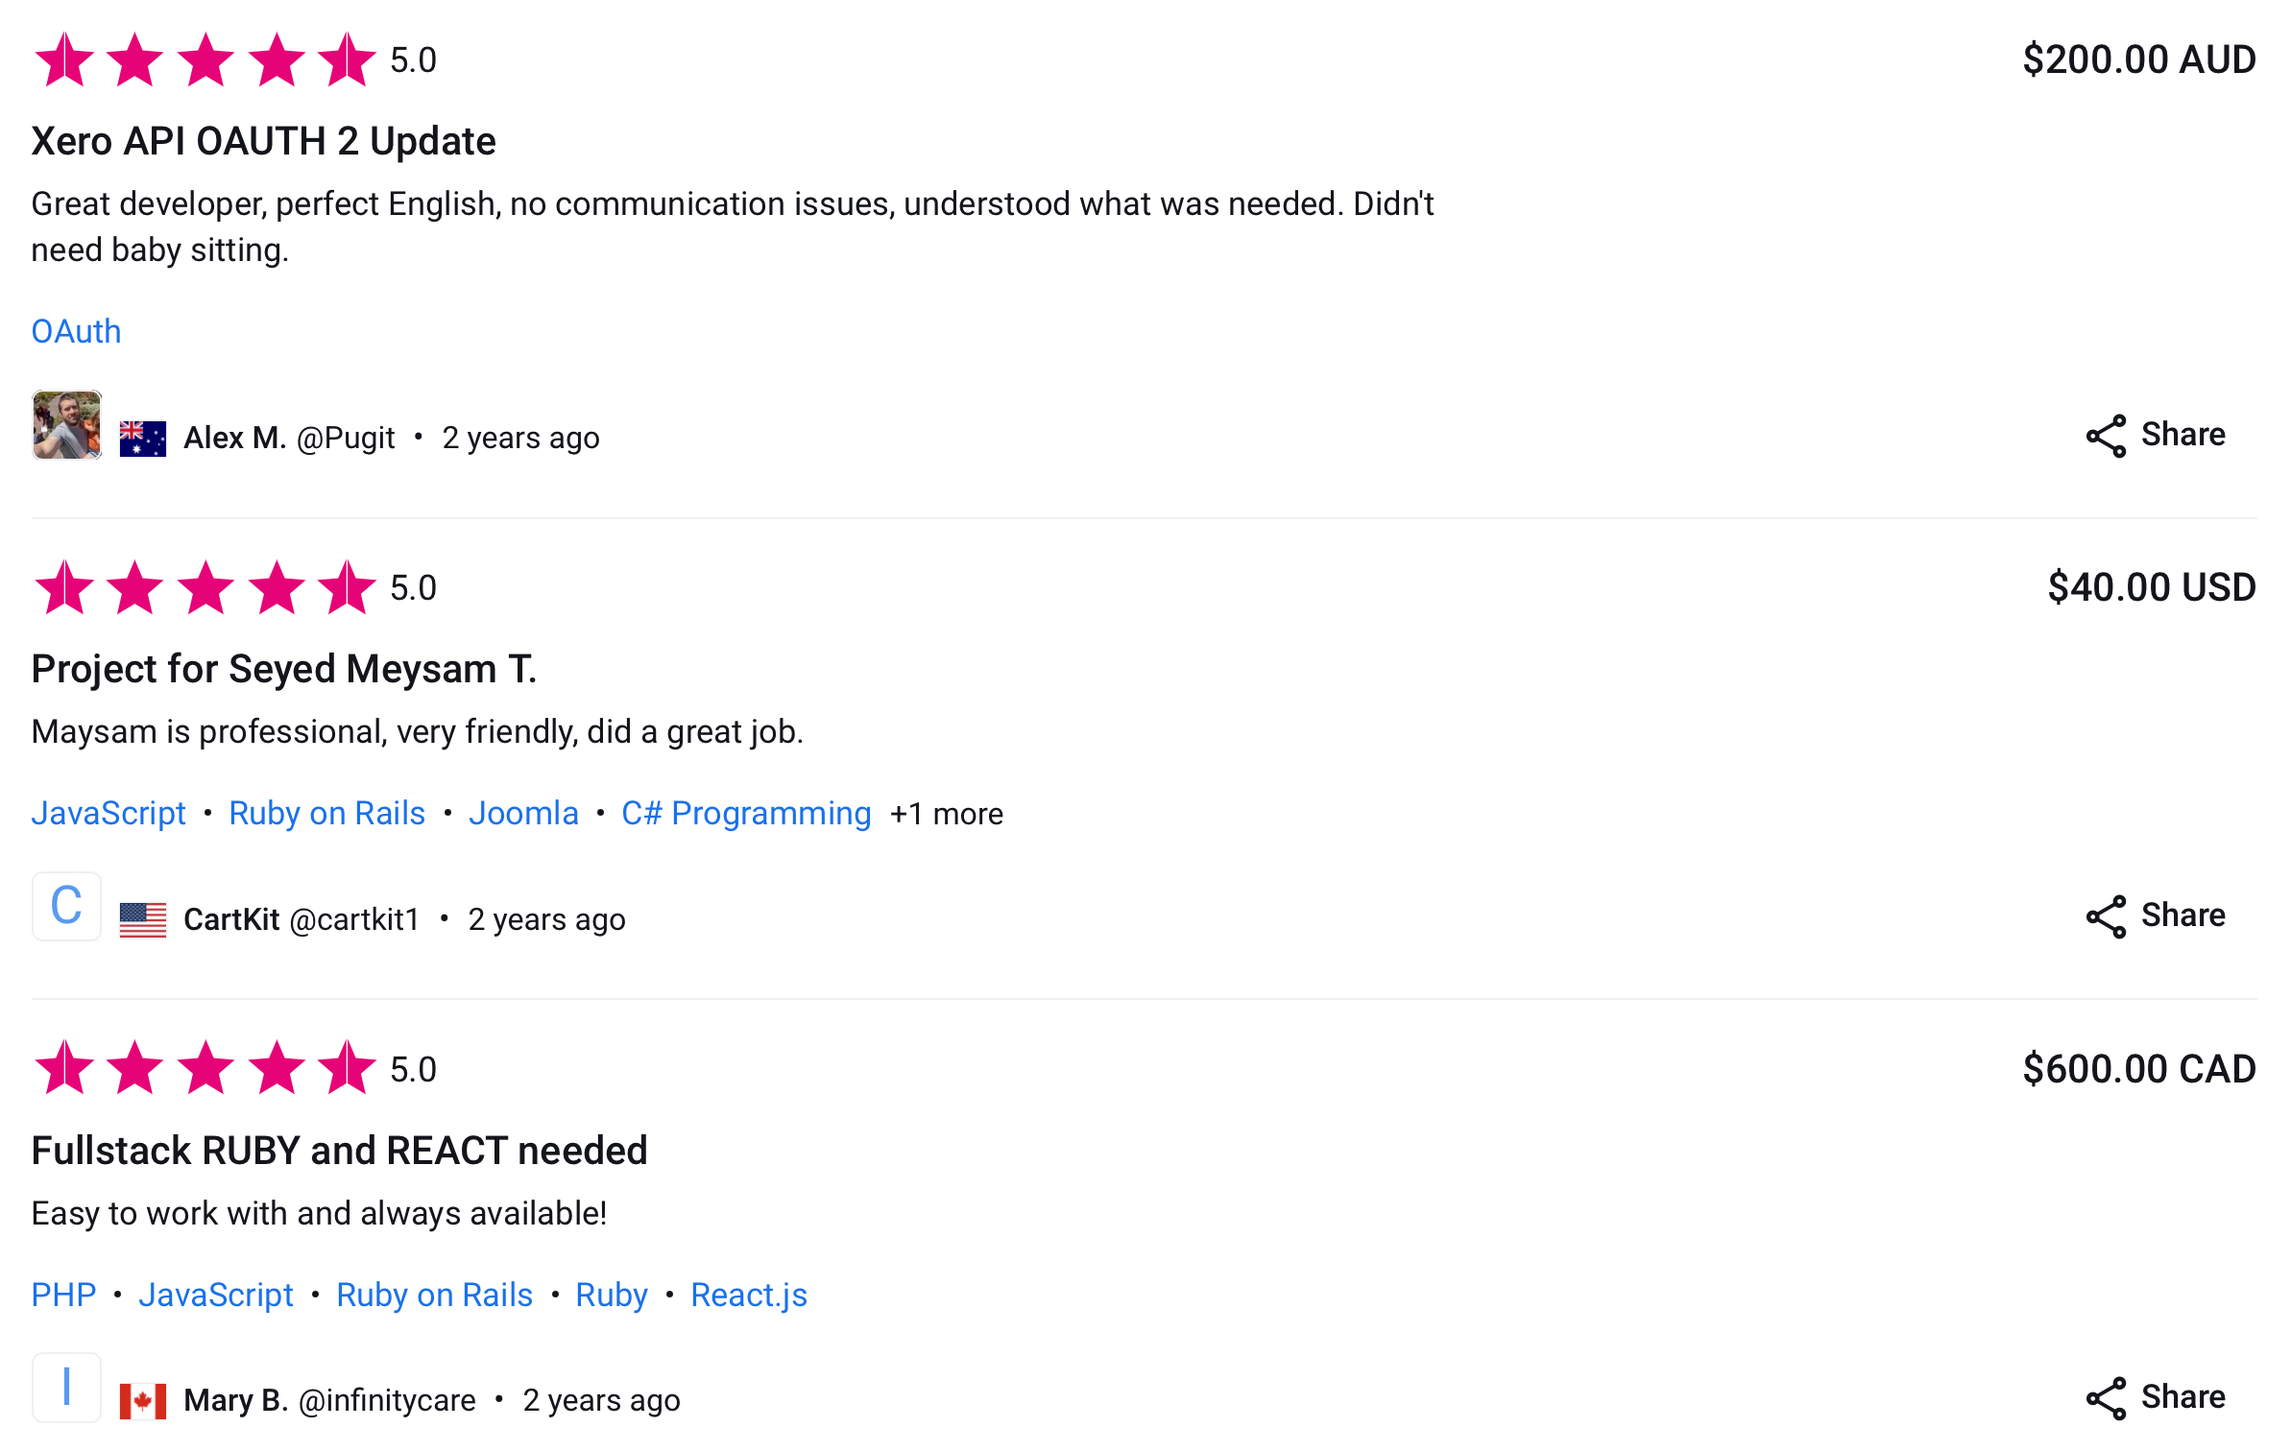Click the "C" avatar for CartKit
This screenshot has height=1451, width=2291.
[x=66, y=906]
